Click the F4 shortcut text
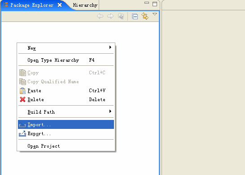 click(92, 60)
